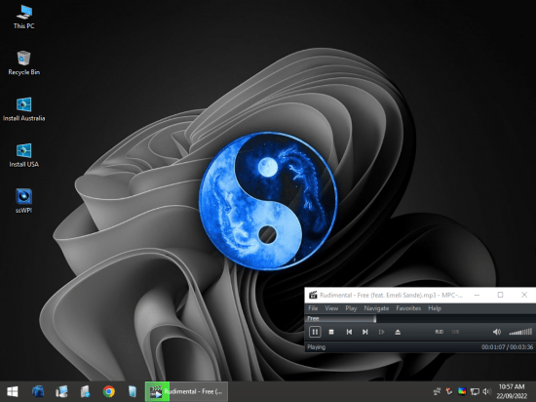Skip to the next track
This screenshot has width=536, height=402.
click(365, 332)
